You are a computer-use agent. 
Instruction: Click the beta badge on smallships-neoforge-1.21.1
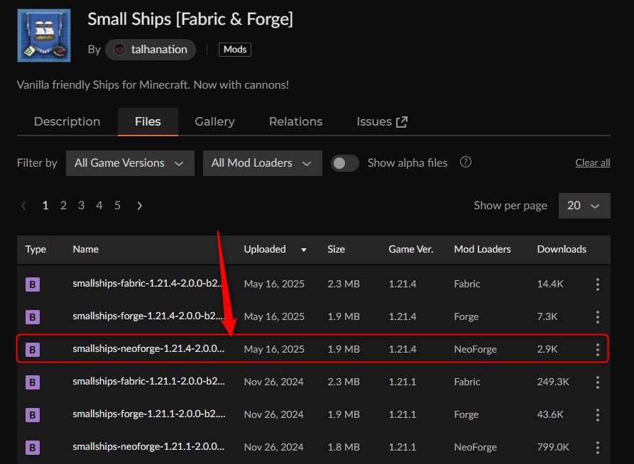tap(32, 447)
